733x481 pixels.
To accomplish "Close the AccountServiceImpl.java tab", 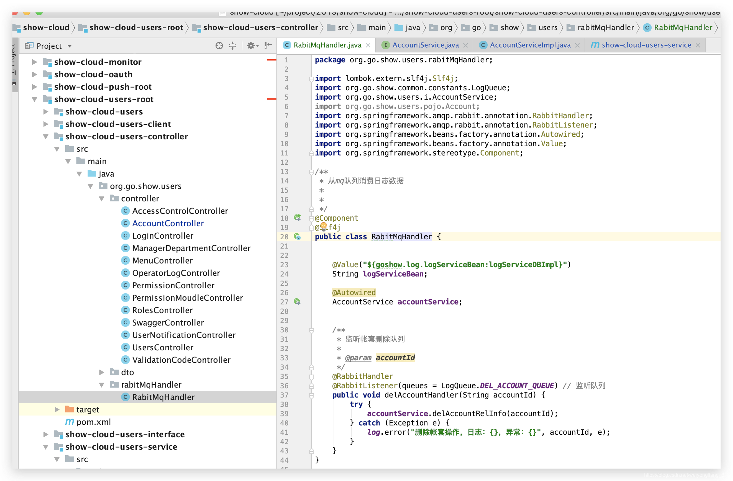I will (x=577, y=46).
